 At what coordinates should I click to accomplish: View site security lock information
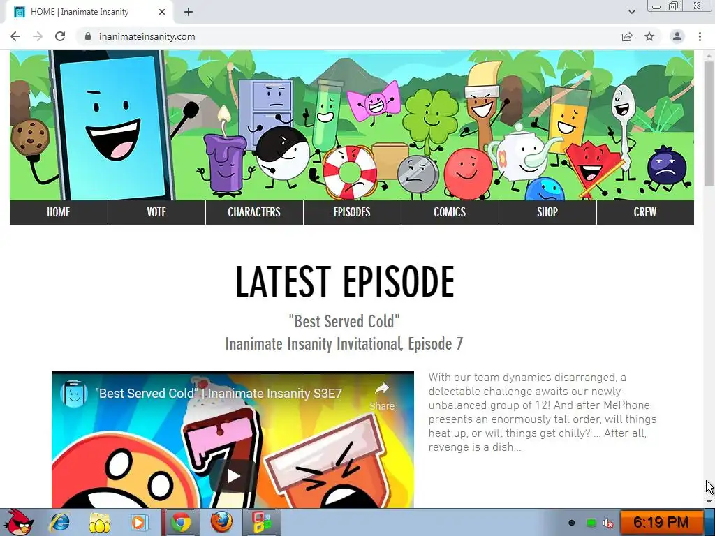tap(88, 36)
